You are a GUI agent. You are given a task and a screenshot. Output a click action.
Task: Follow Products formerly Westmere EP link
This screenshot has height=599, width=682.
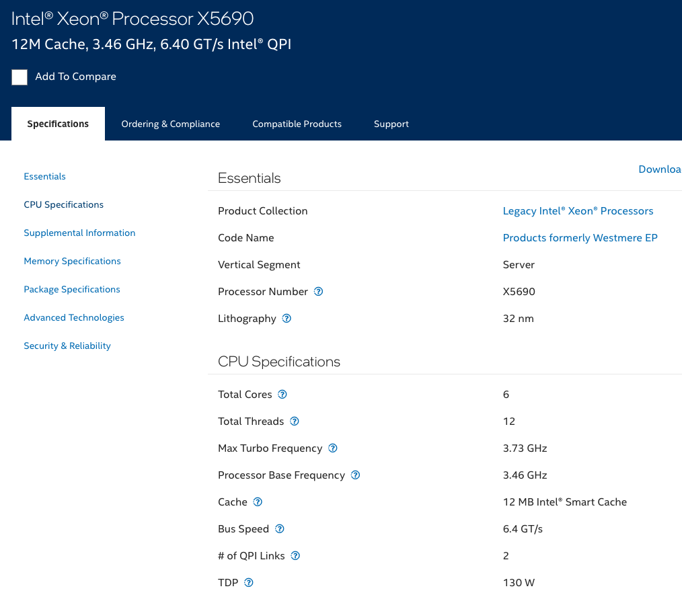coord(580,238)
